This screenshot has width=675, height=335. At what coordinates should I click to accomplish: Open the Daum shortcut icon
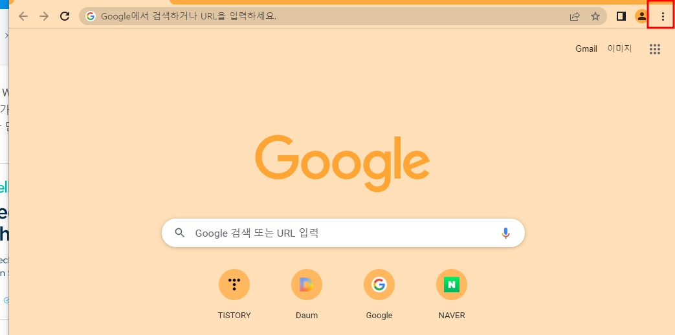click(307, 285)
